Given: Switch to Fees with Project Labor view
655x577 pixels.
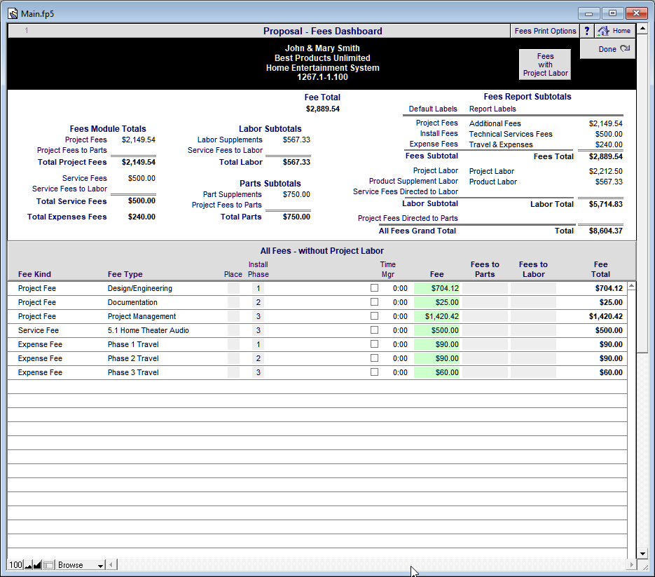Looking at the screenshot, I should [545, 65].
